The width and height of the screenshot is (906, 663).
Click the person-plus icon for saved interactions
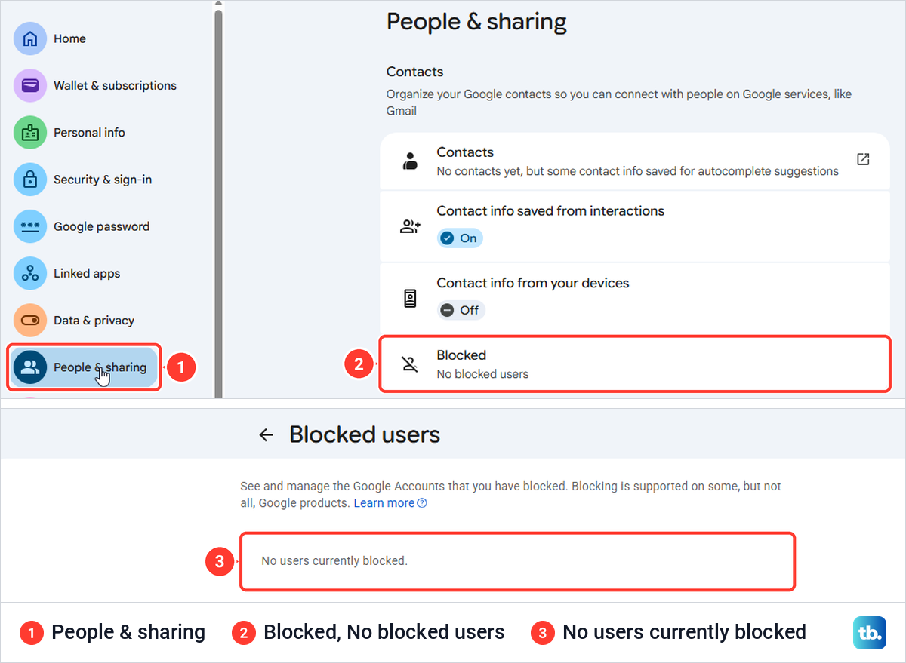coord(410,226)
